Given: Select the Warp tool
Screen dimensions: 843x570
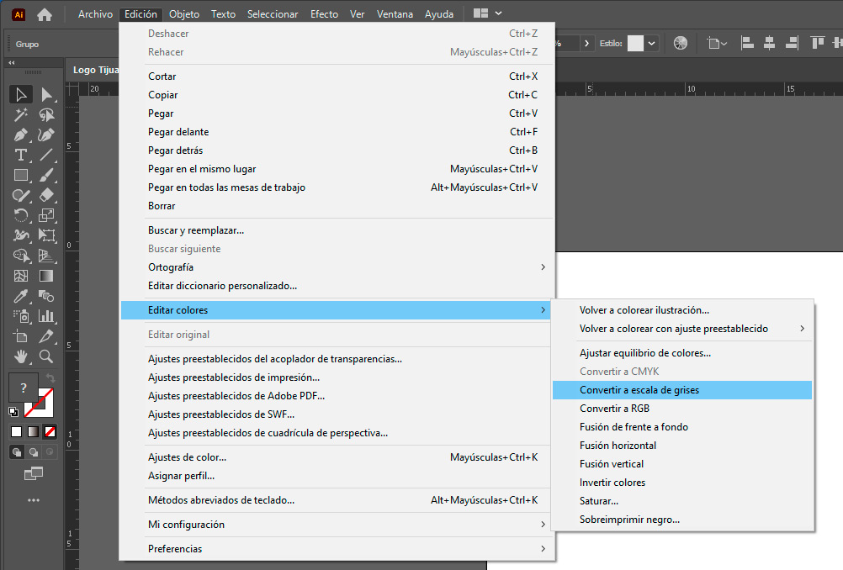Looking at the screenshot, I should click(x=21, y=235).
